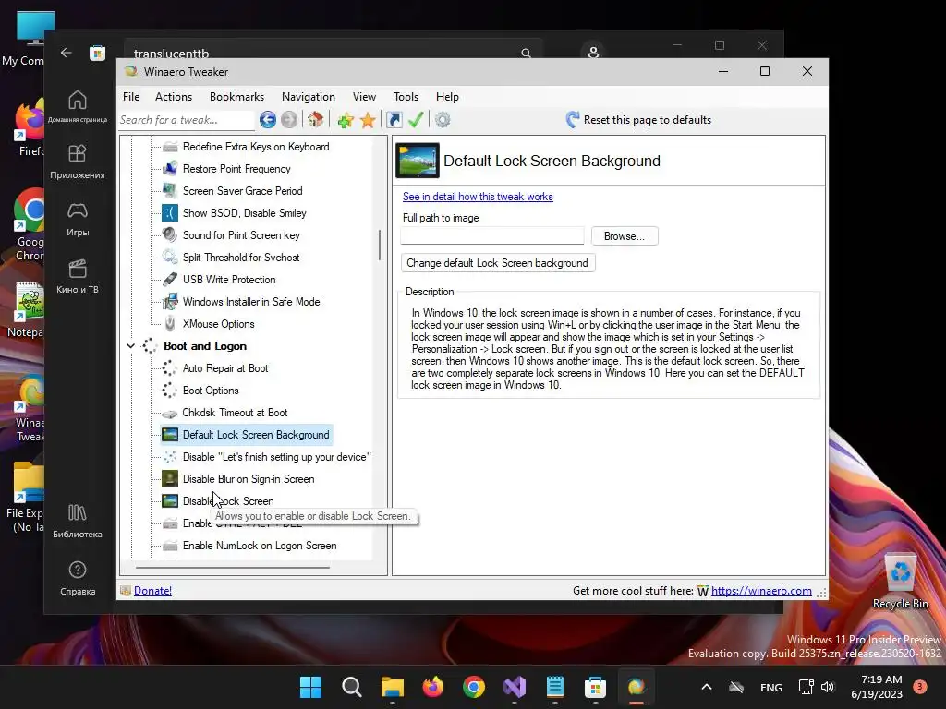
Task: Open Игры (Games) in Store sidebar
Action: [x=78, y=219]
